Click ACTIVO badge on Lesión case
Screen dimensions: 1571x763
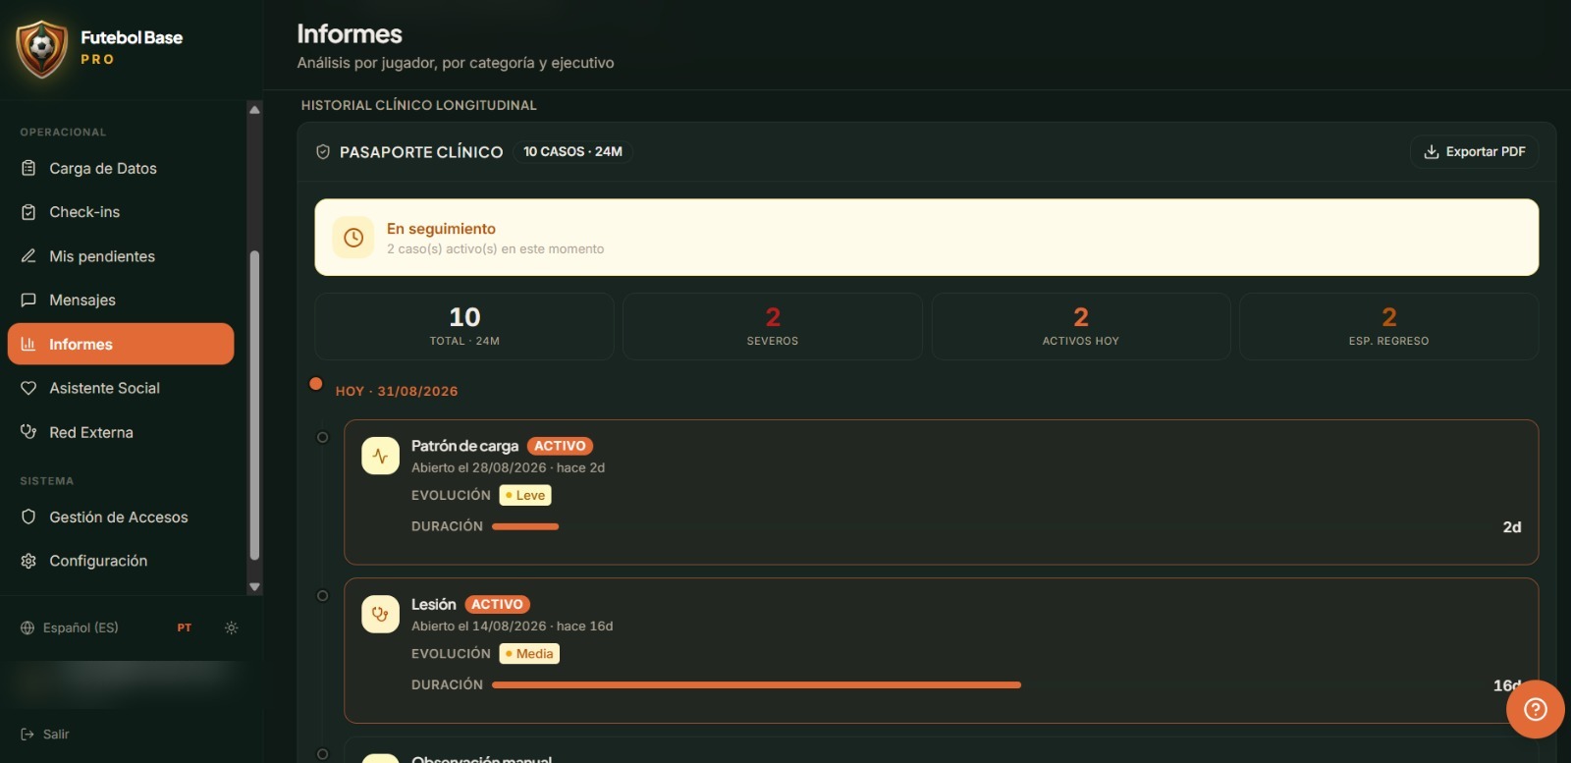pos(497,605)
